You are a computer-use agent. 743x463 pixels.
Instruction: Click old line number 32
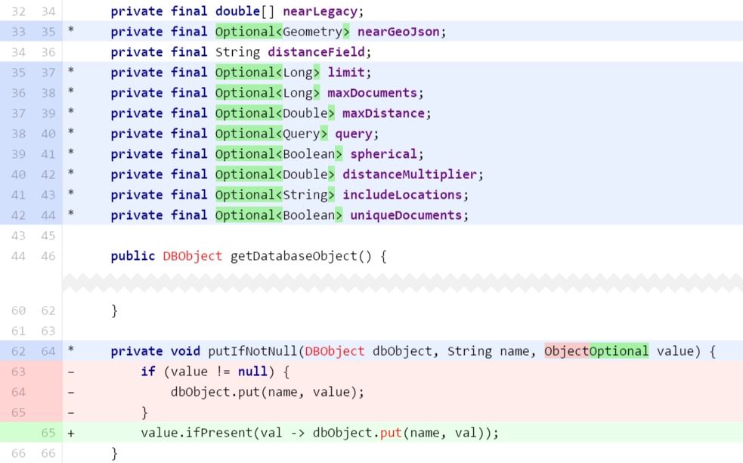(x=18, y=11)
